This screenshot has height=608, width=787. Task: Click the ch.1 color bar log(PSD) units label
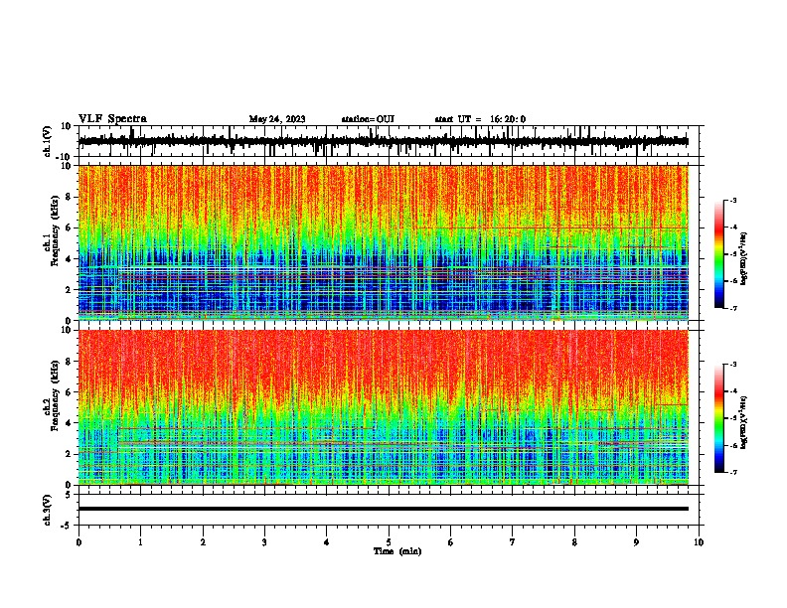point(744,258)
